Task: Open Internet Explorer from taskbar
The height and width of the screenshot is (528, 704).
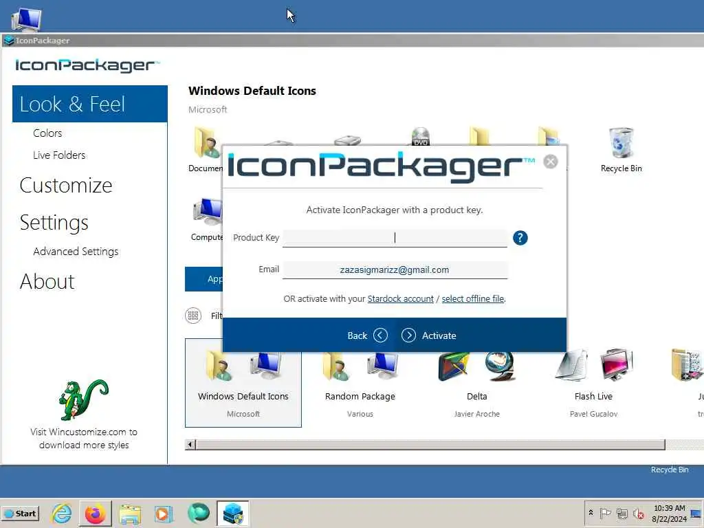Action: tap(61, 513)
